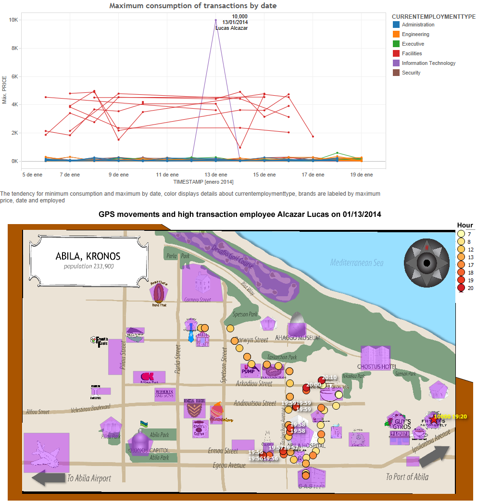Viewport: 477px width, 503px height.
Task: Click the 10,000 peak data point
Action: pos(216,20)
